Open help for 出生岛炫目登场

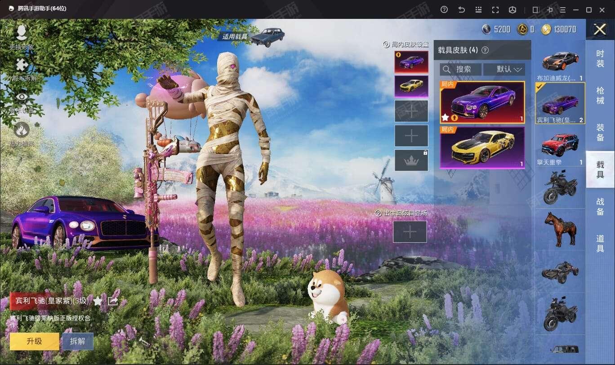click(379, 213)
